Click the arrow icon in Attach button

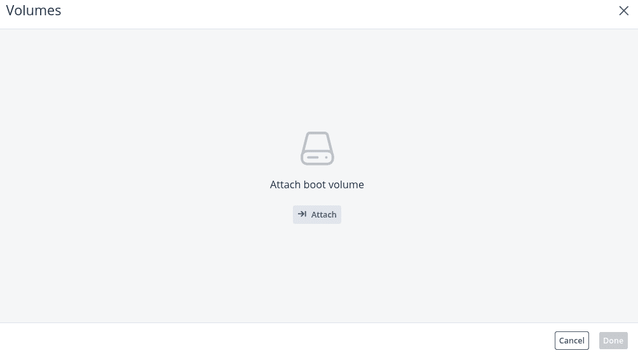click(x=302, y=214)
